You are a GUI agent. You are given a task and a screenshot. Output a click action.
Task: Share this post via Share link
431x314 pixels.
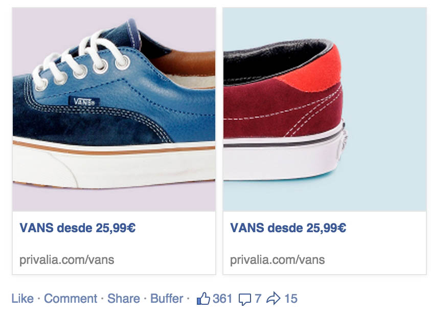tap(123, 299)
